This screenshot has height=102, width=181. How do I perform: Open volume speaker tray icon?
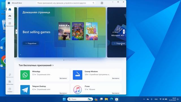click(163, 99)
